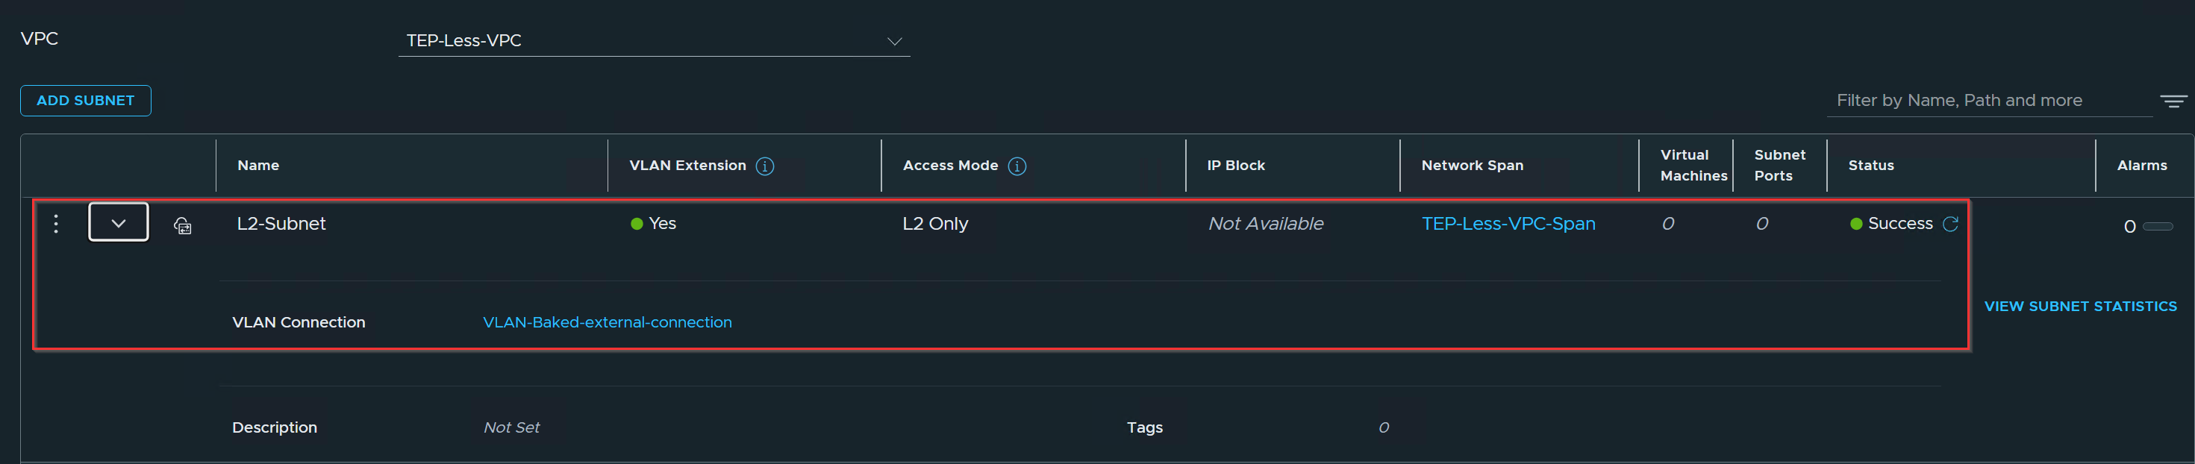Screen dimensions: 2195x464
Task: Refresh the Success status icon
Action: point(1950,224)
